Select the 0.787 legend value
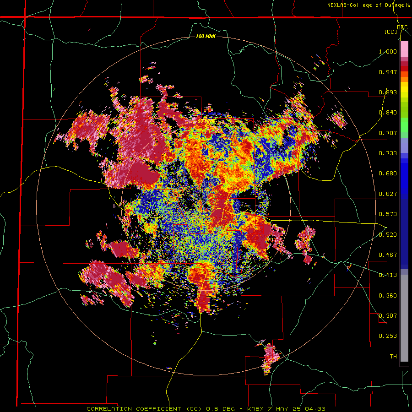This screenshot has height=412, width=412. [388, 133]
